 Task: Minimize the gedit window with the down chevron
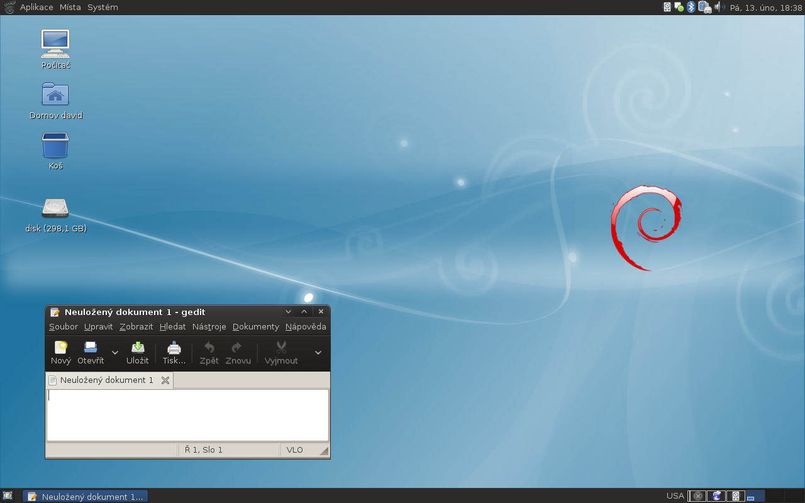[289, 311]
